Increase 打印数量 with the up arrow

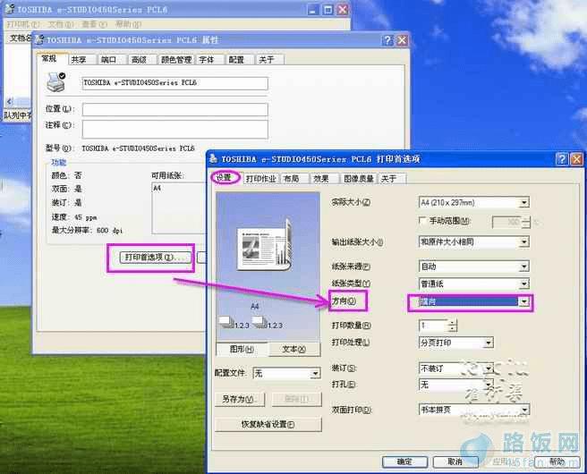pos(452,323)
